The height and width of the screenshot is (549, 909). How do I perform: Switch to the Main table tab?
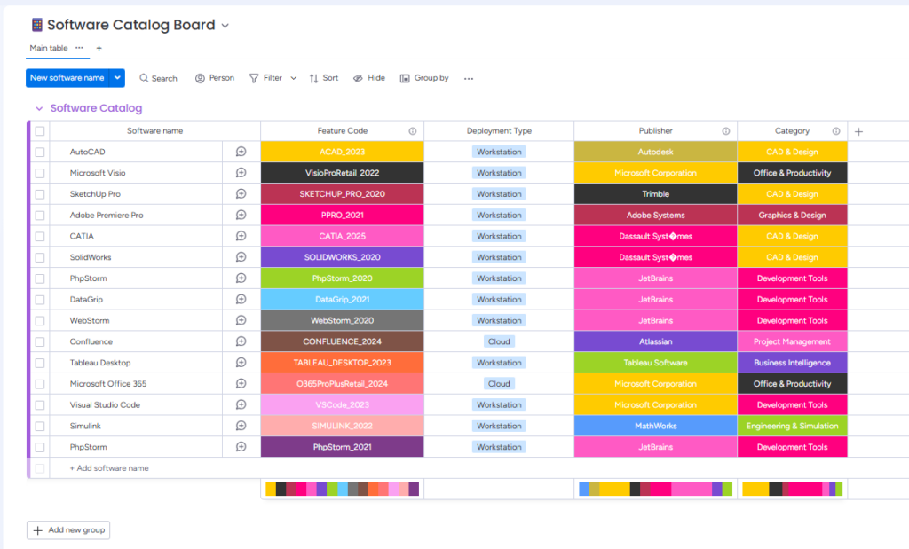(x=49, y=48)
